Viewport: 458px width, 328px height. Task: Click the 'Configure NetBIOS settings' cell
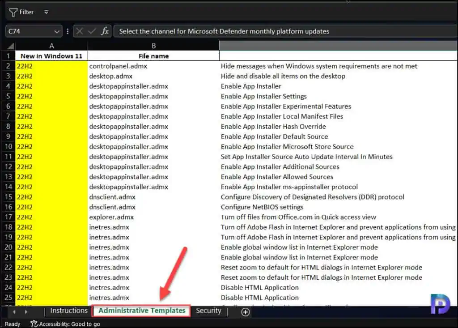(338, 207)
